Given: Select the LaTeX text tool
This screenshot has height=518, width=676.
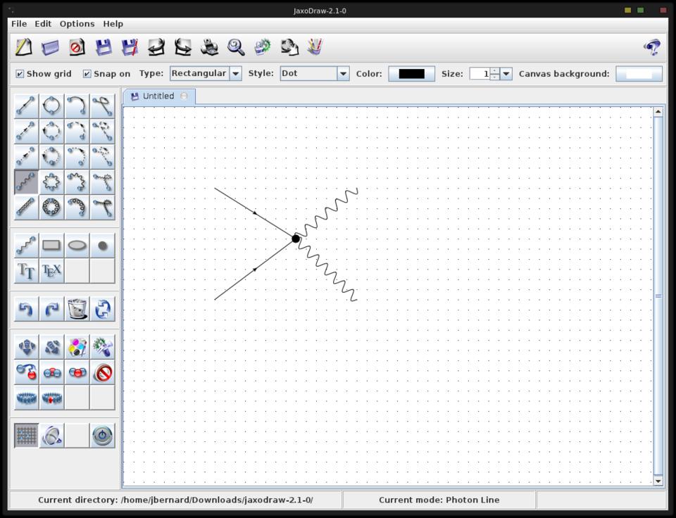Looking at the screenshot, I should [51, 270].
